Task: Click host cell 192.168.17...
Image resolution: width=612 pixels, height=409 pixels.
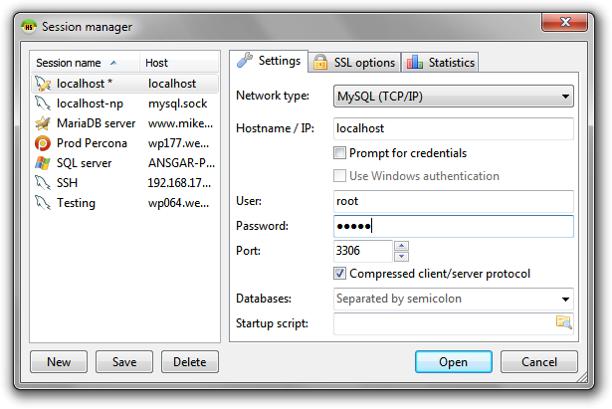Action: pos(179,183)
